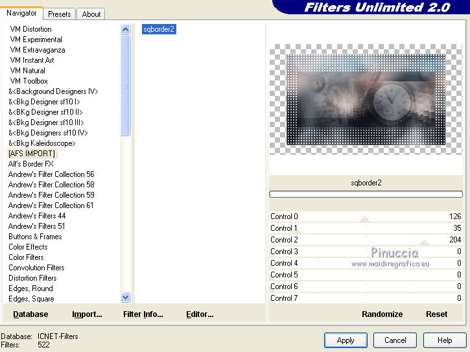Select Andrew's Filter Collection 56

point(51,174)
